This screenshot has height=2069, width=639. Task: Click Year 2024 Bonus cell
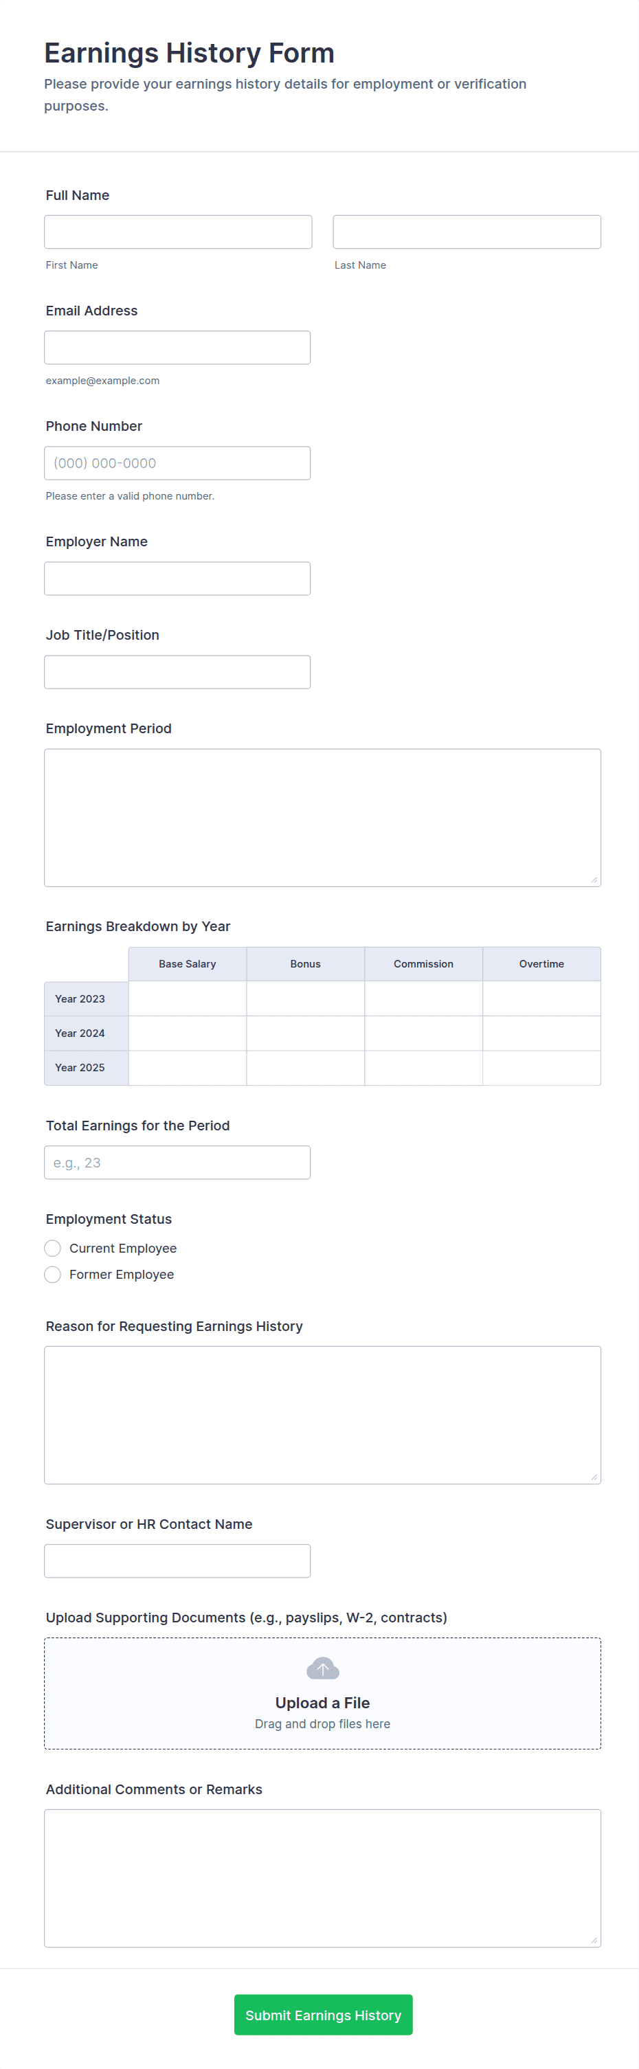point(305,1033)
